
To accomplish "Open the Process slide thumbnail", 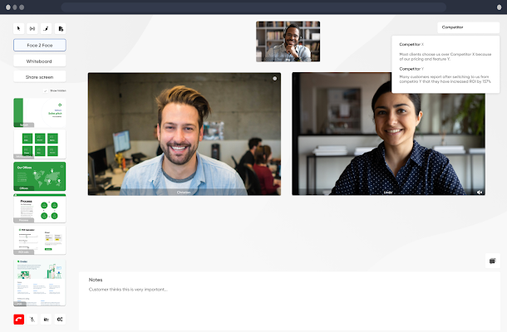I will [x=40, y=208].
